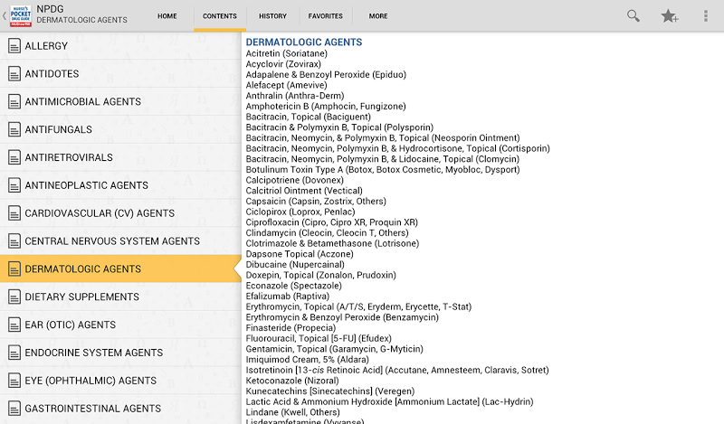This screenshot has height=424, width=724.
Task: Open the ANTIRETROVIRALS category
Action: (120, 157)
